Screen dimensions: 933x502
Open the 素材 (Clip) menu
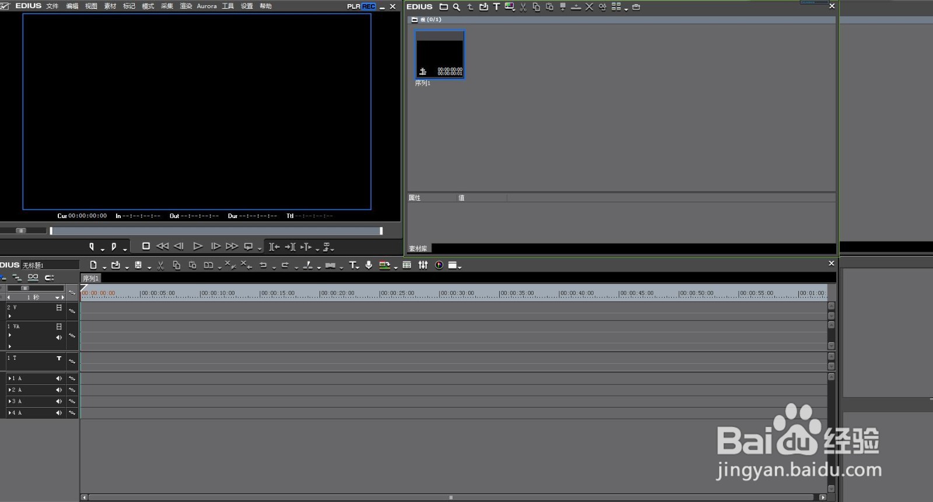(x=110, y=6)
